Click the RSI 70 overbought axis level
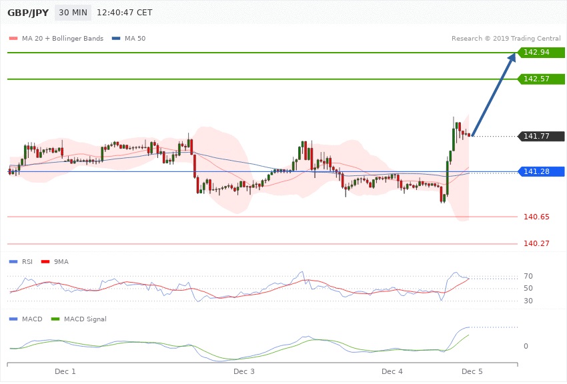 (529, 276)
